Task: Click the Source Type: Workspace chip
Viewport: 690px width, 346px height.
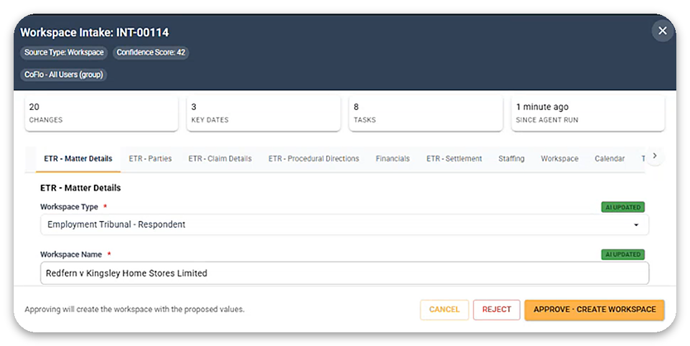Action: click(x=64, y=52)
